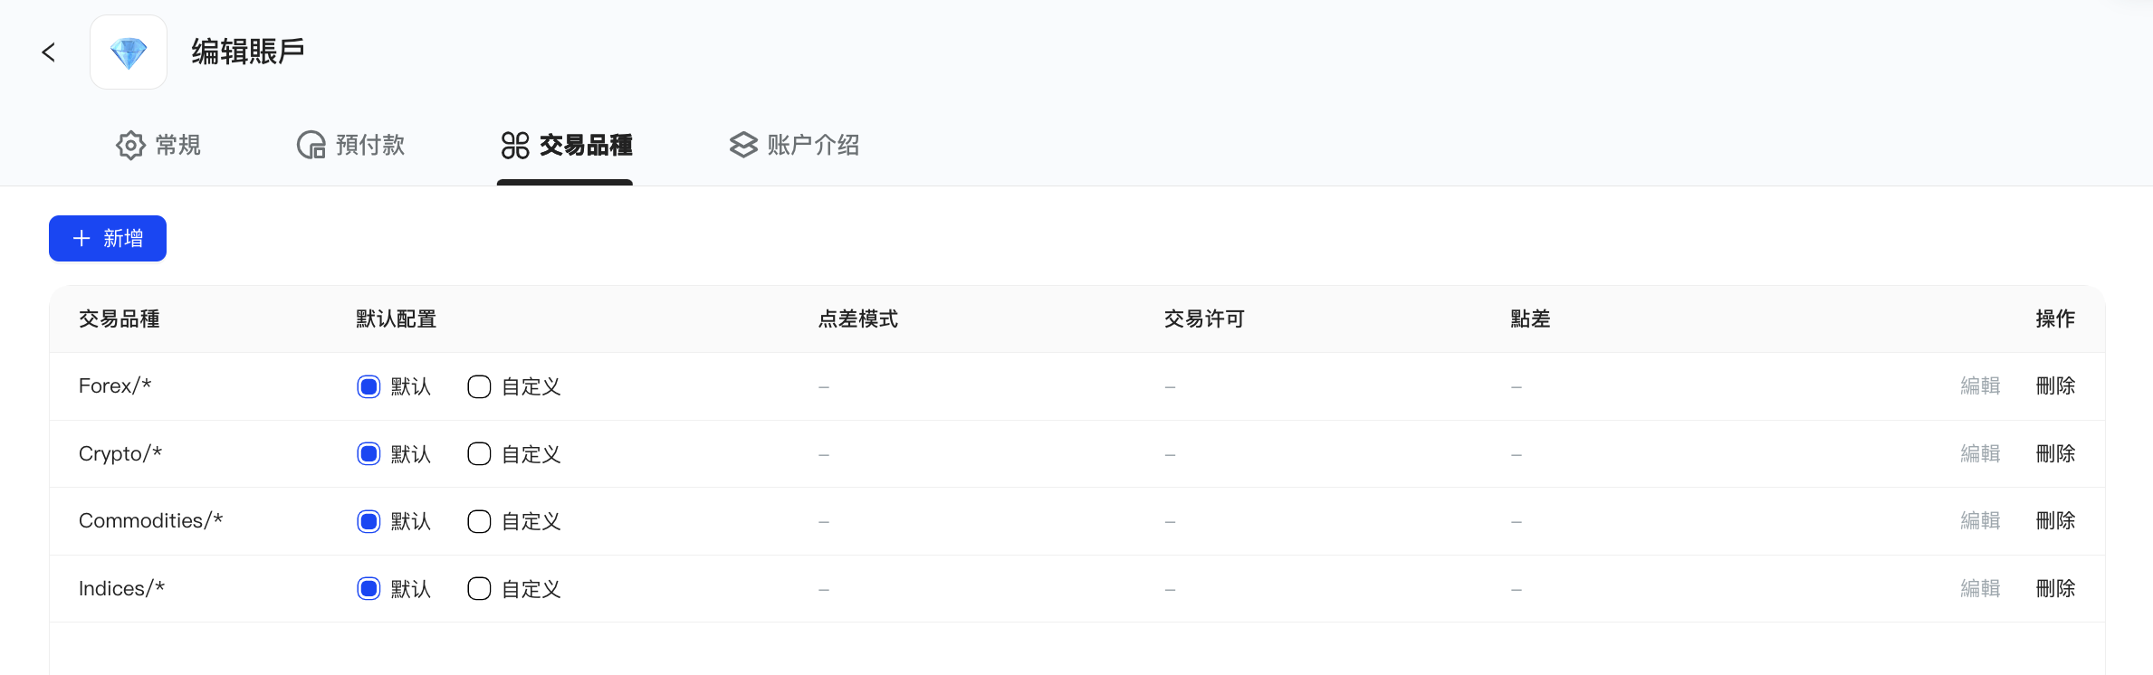Select 自定义 radio for Crypto/*
Screen dimensions: 2153x675
(479, 453)
